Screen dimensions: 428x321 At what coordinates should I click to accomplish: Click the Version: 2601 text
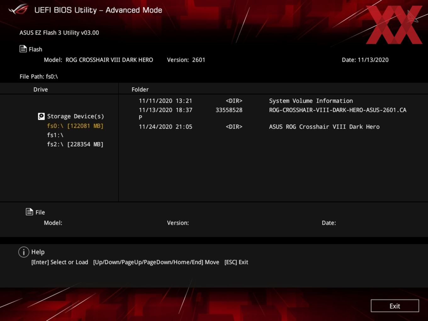point(186,60)
